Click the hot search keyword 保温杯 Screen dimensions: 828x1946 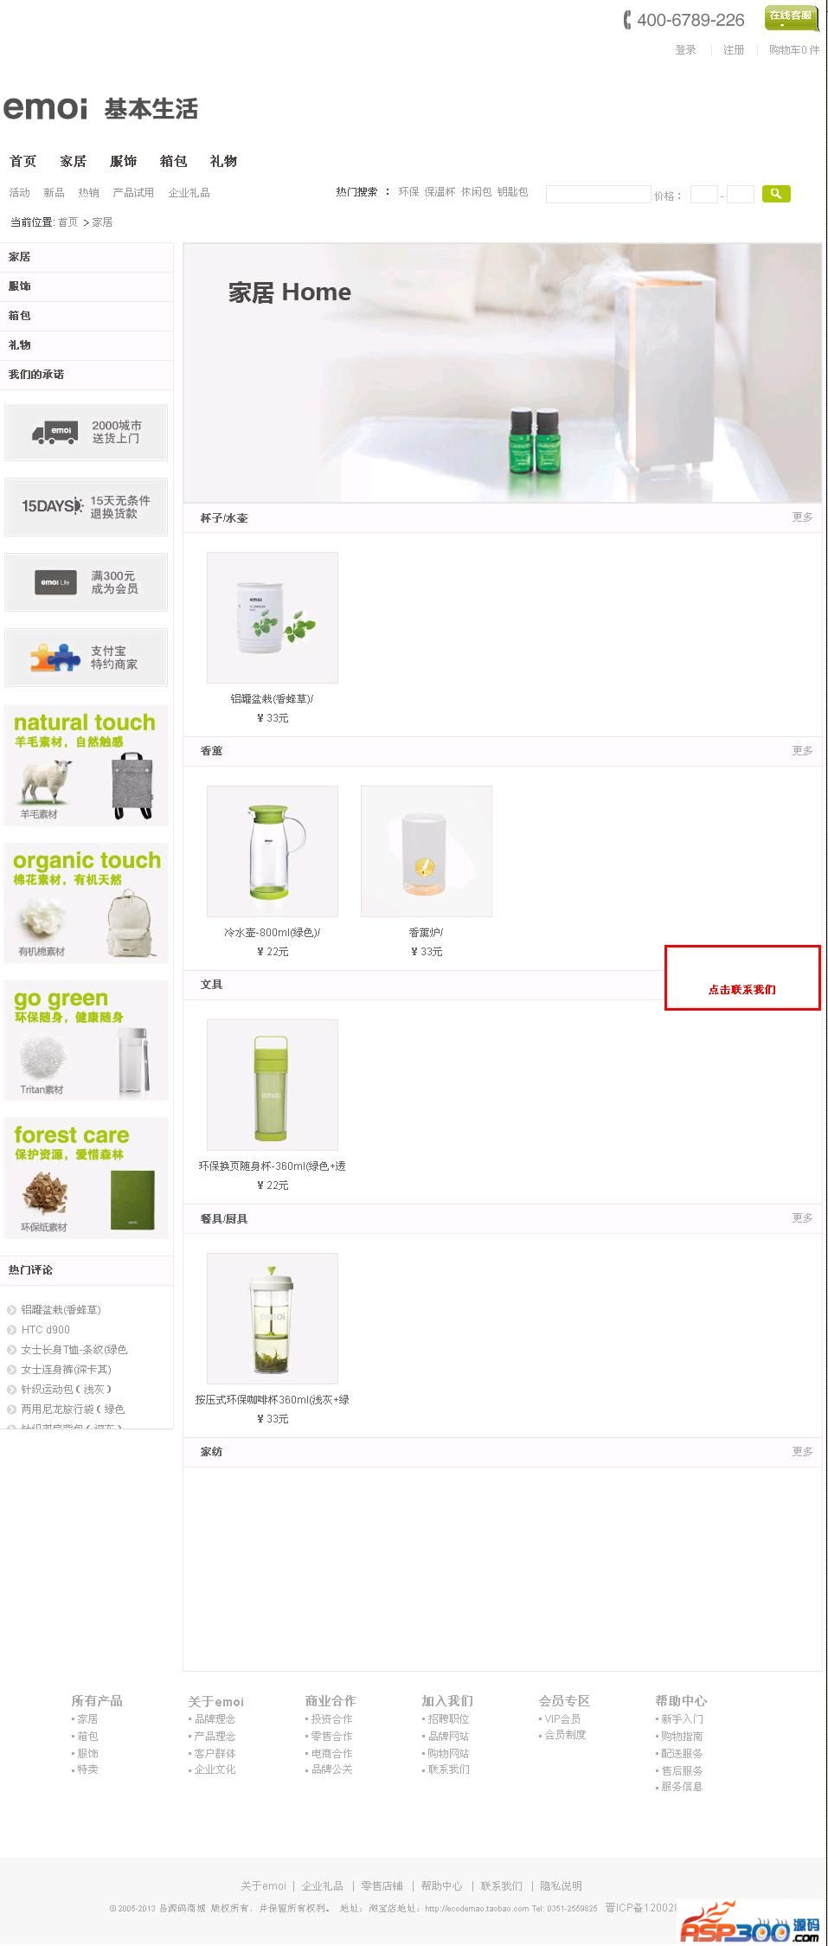point(440,192)
